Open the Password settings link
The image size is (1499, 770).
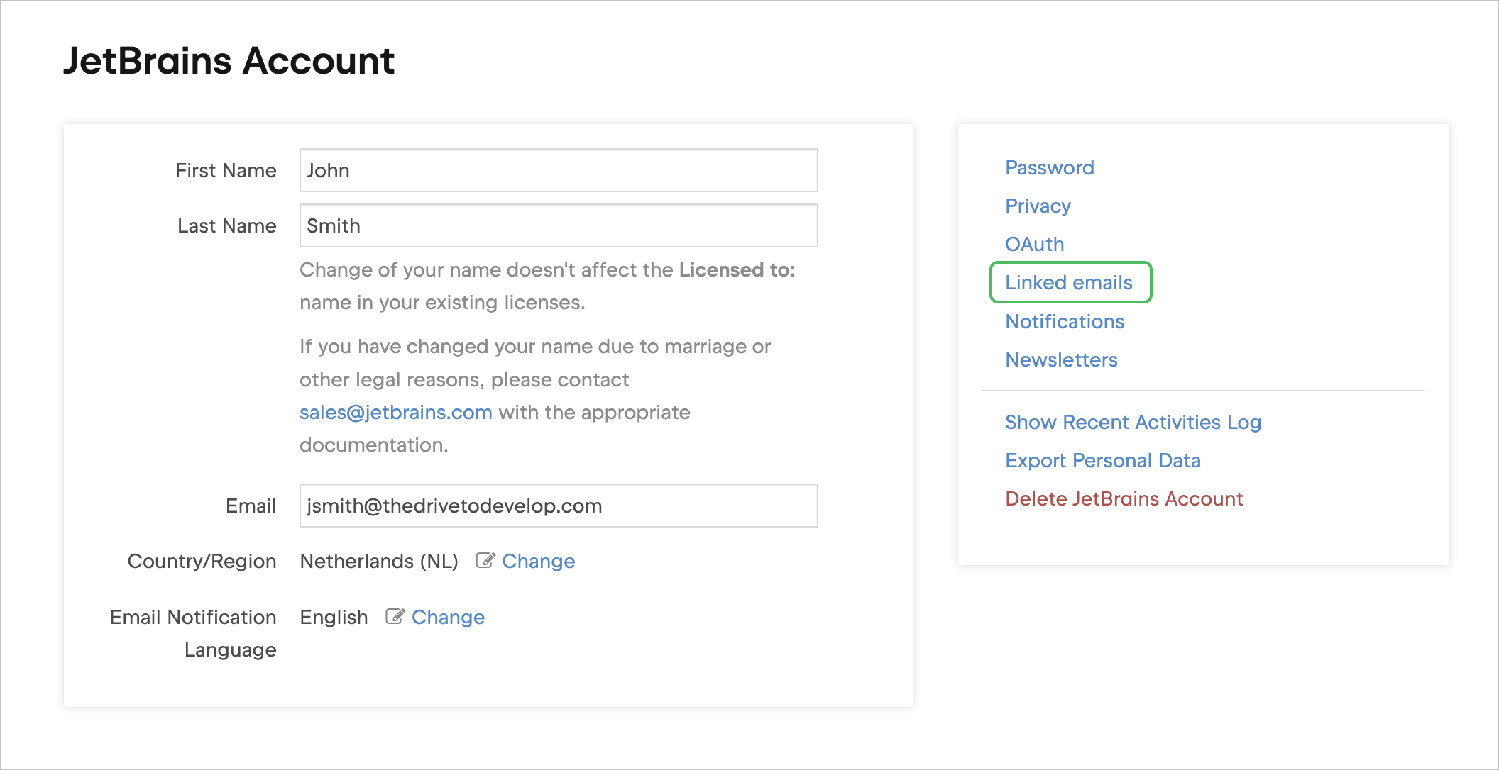tap(1049, 168)
